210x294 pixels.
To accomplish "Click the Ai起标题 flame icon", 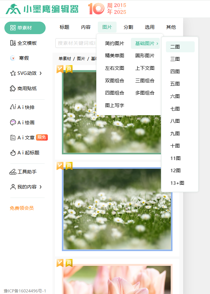I will pyautogui.click(x=13, y=152).
